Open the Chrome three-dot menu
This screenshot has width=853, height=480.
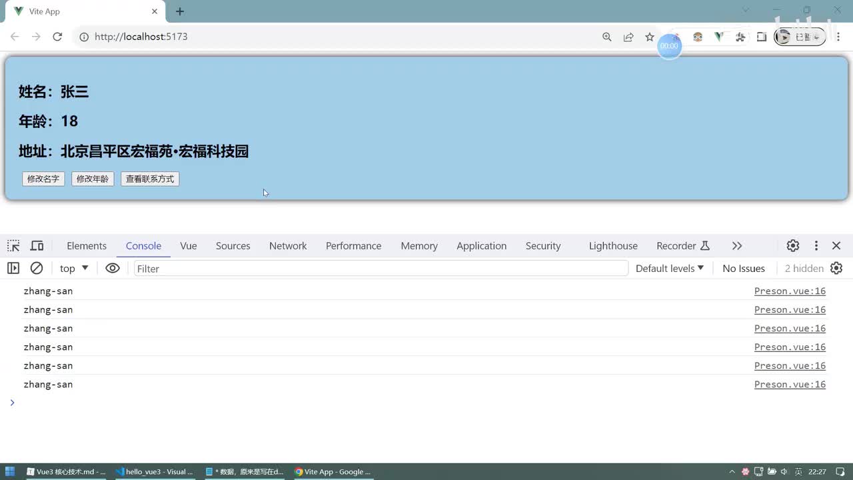pyautogui.click(x=837, y=37)
